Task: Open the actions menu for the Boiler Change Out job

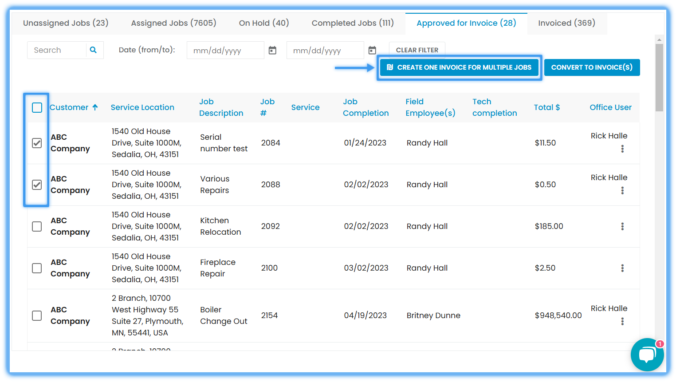Action: [622, 321]
